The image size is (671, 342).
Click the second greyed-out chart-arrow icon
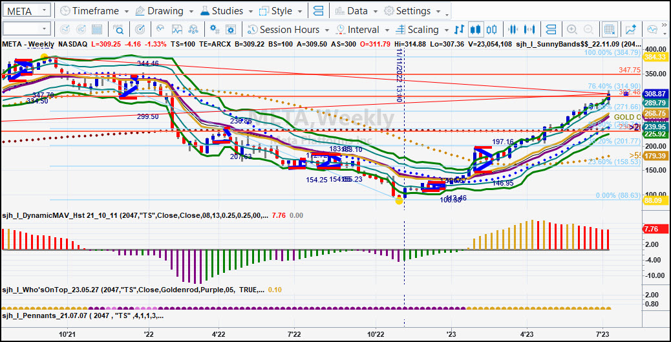(81, 30)
